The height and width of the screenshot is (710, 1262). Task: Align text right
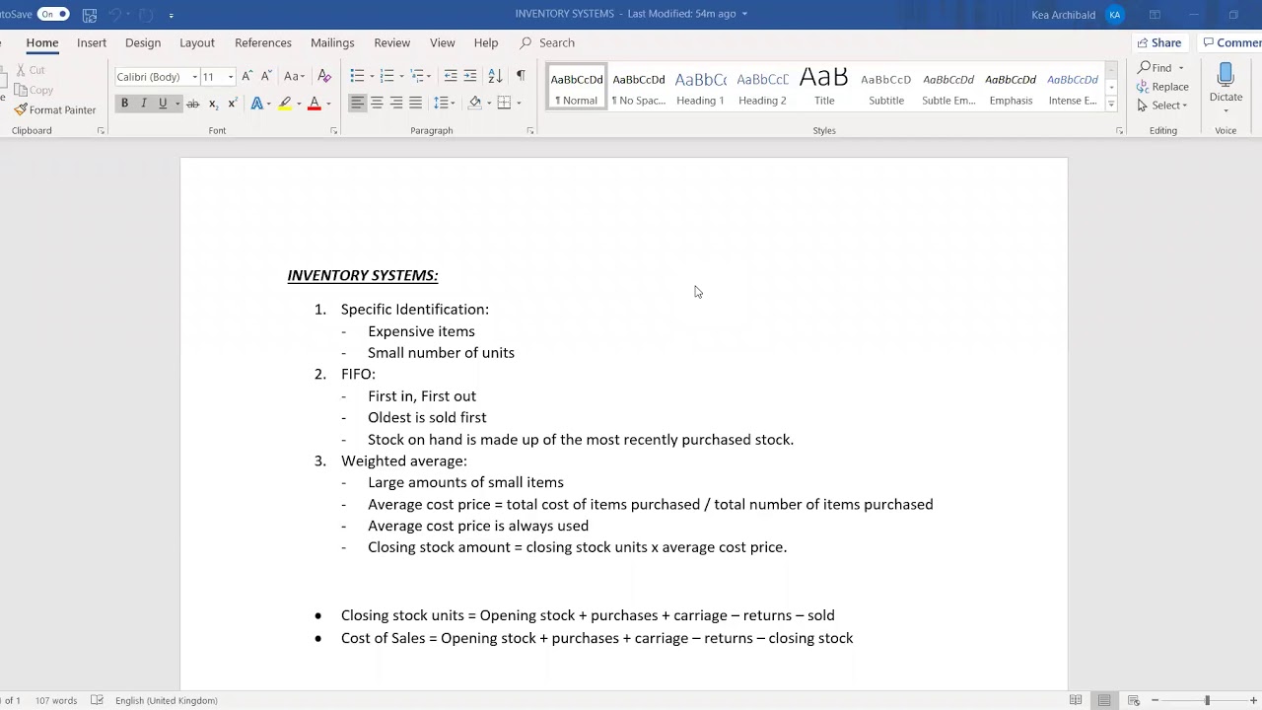[x=396, y=103]
